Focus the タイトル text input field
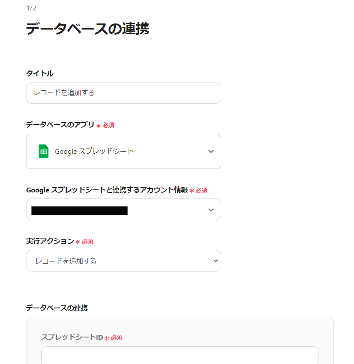The width and height of the screenshot is (354, 364). pos(123,93)
